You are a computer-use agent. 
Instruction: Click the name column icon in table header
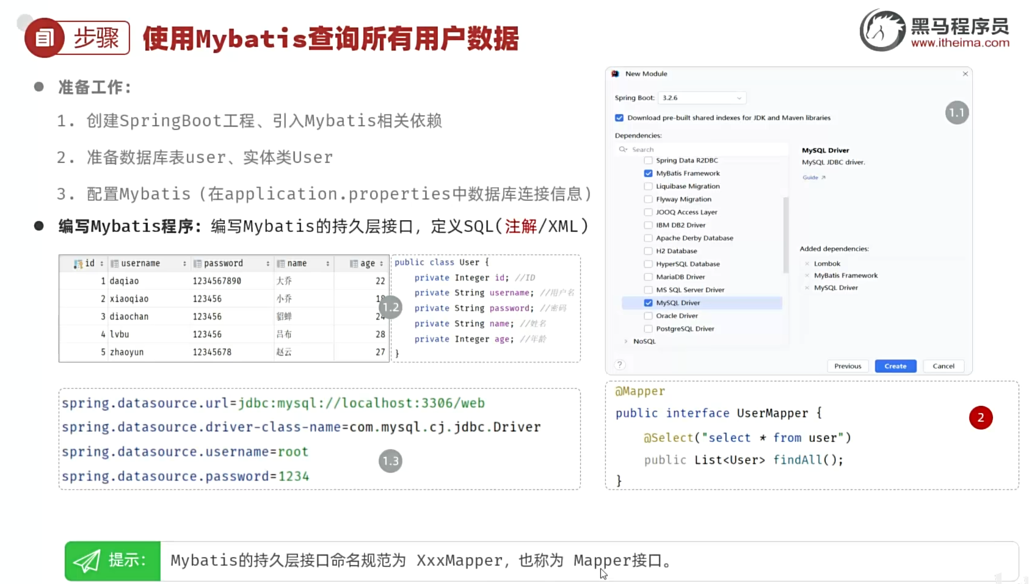point(281,264)
